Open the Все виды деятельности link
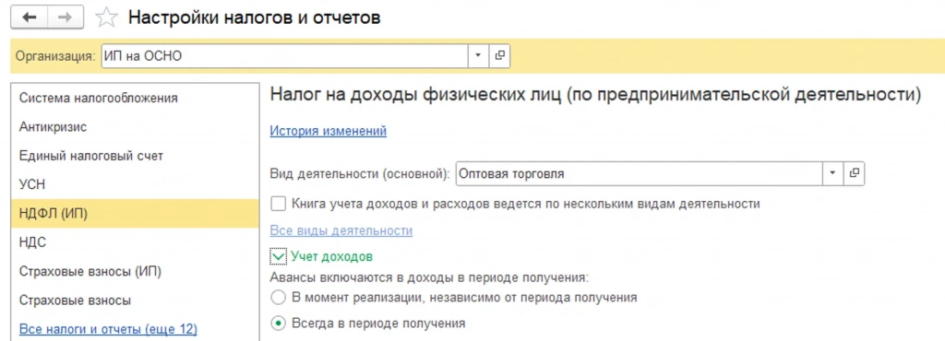 pos(341,230)
